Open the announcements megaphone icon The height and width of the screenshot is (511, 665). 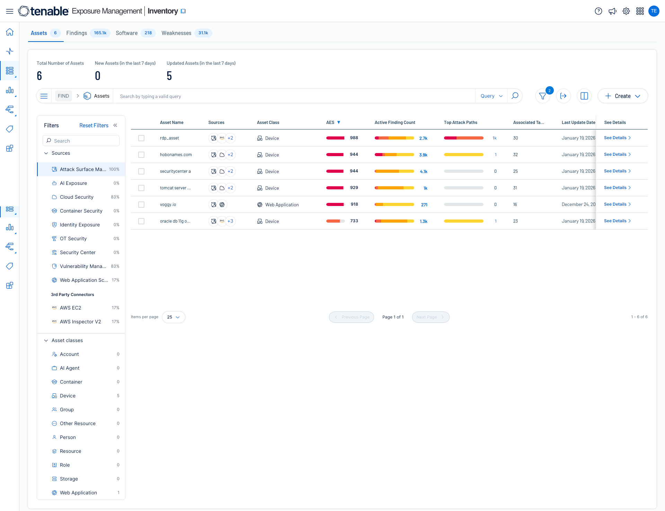[x=612, y=11]
